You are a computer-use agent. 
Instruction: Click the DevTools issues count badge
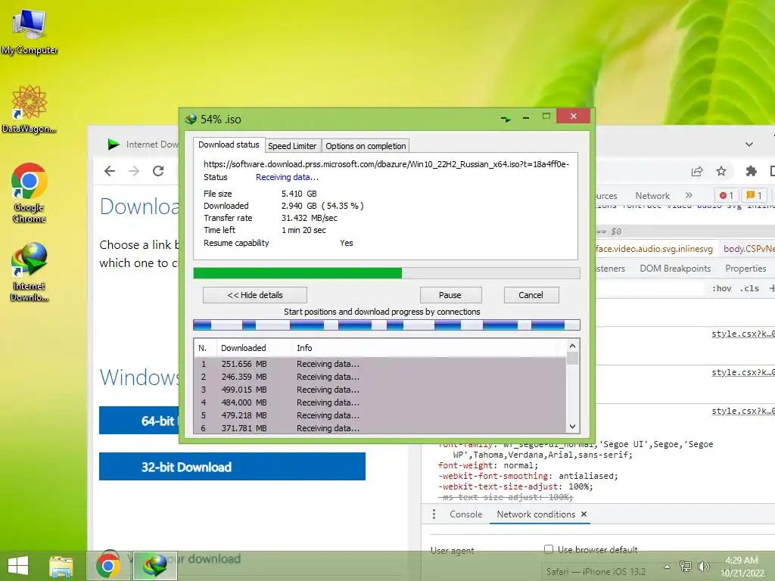click(754, 195)
